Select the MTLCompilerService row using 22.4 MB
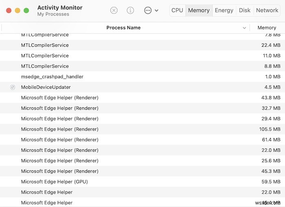The width and height of the screenshot is (285, 207). pyautogui.click(x=142, y=45)
